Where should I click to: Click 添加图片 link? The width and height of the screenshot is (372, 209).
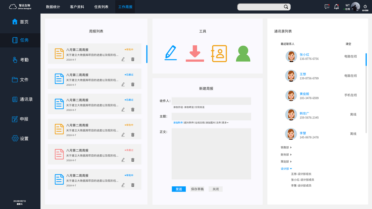click(x=210, y=123)
